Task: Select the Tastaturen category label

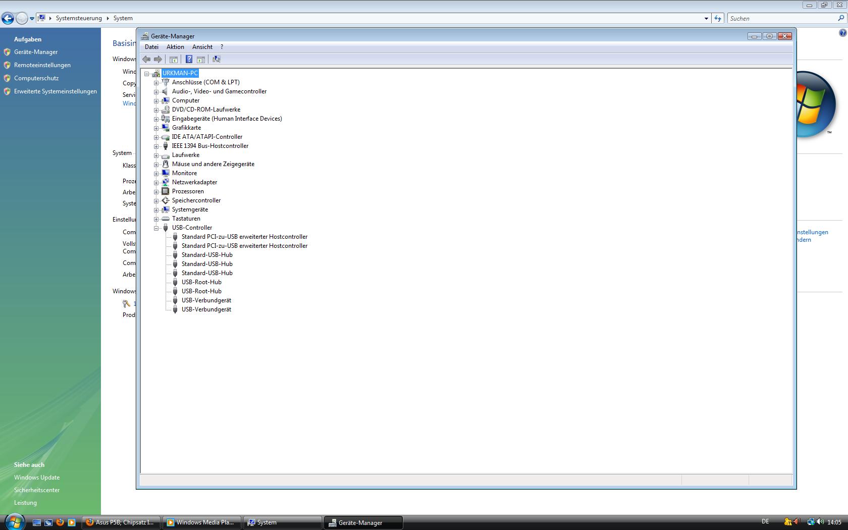Action: coord(186,219)
